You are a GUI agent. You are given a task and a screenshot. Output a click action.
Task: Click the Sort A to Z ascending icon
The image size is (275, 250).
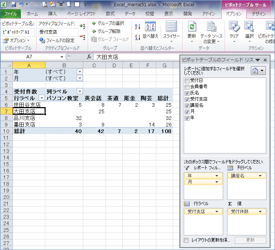pyautogui.click(x=138, y=26)
